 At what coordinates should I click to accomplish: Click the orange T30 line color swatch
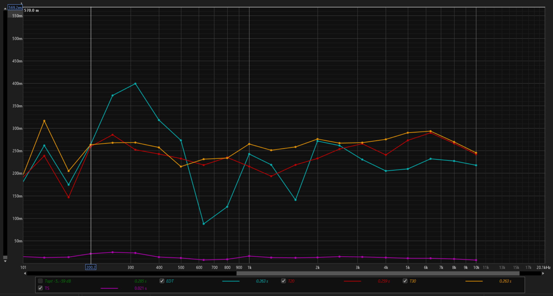point(474,281)
